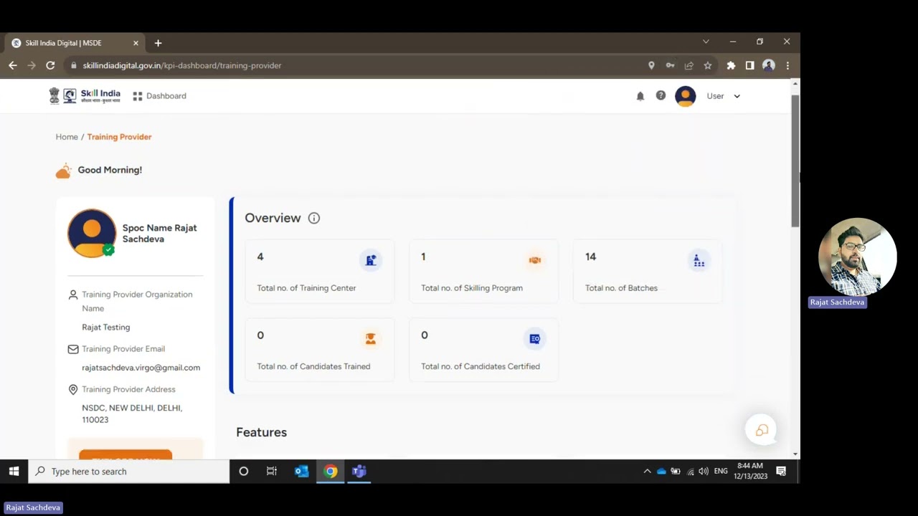
Task: Bookmark this page with star icon
Action: (x=708, y=65)
